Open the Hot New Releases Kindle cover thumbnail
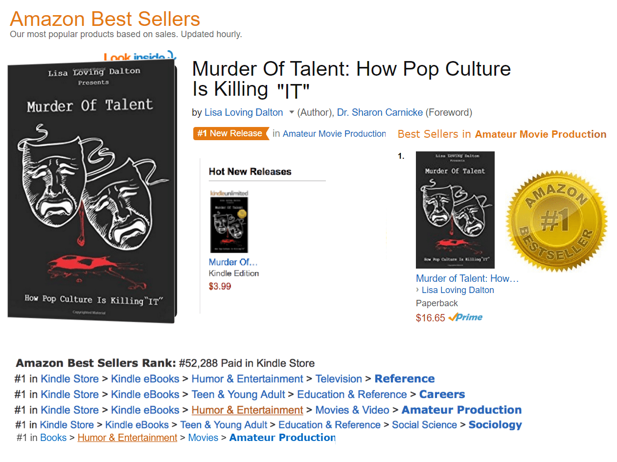The image size is (617, 462). point(229,225)
